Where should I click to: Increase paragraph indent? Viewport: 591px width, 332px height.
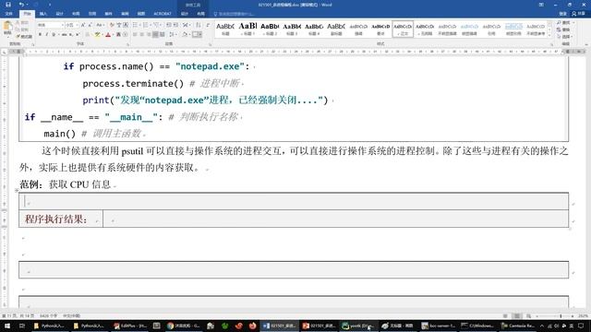point(175,25)
